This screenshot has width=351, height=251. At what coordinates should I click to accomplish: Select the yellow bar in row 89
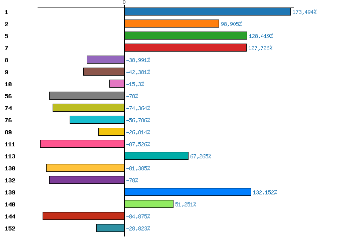pos(111,132)
